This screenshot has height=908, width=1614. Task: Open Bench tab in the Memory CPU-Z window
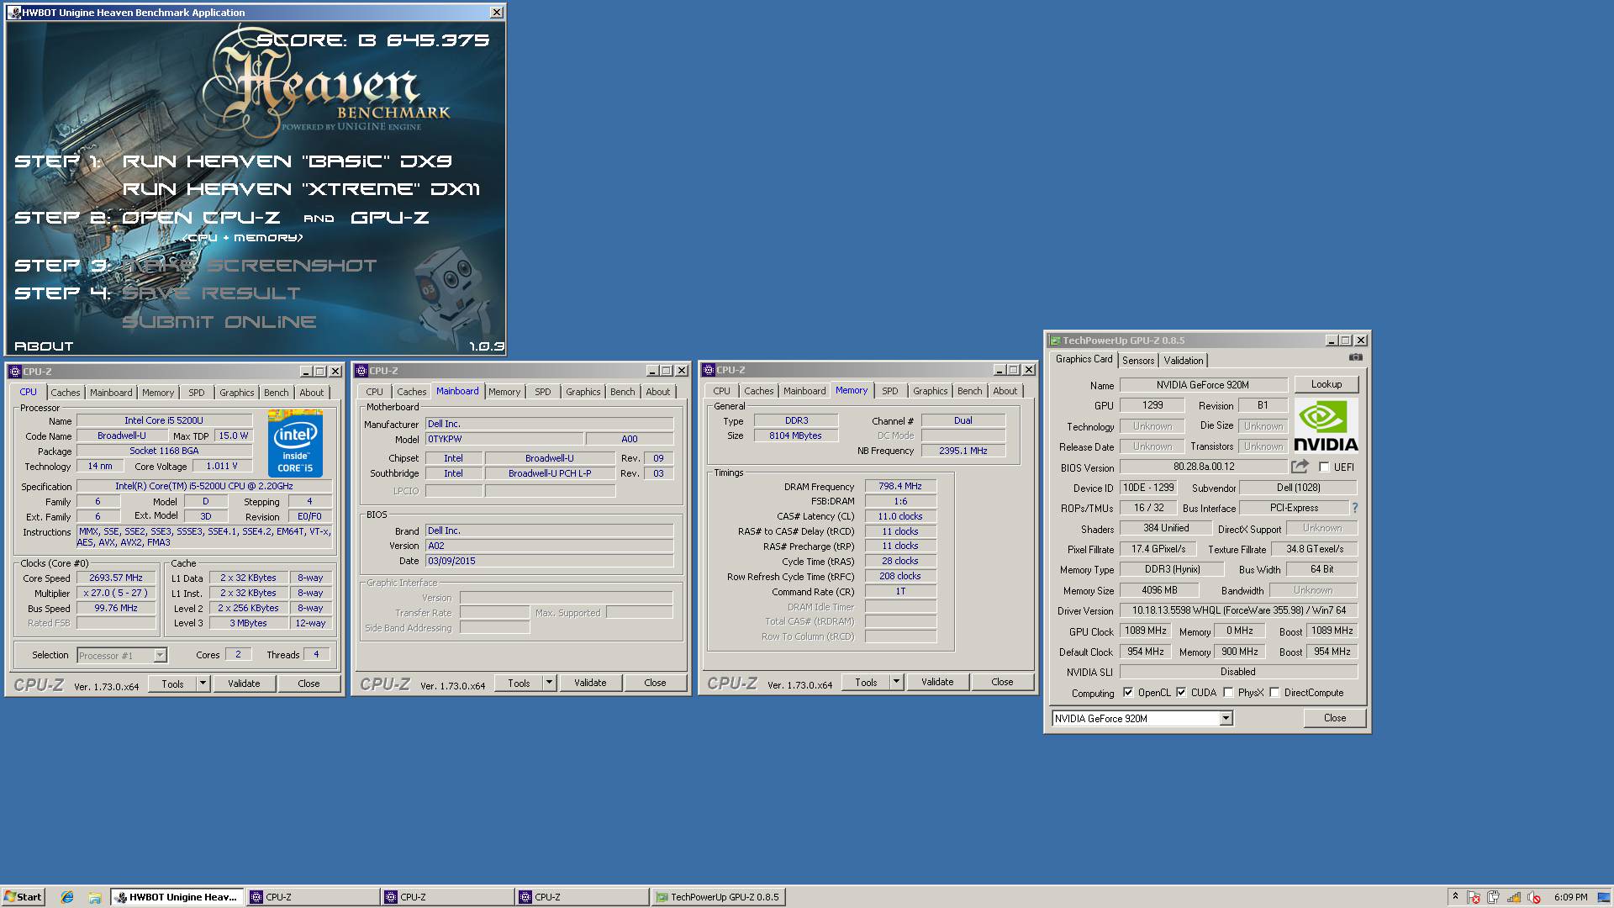pos(969,391)
